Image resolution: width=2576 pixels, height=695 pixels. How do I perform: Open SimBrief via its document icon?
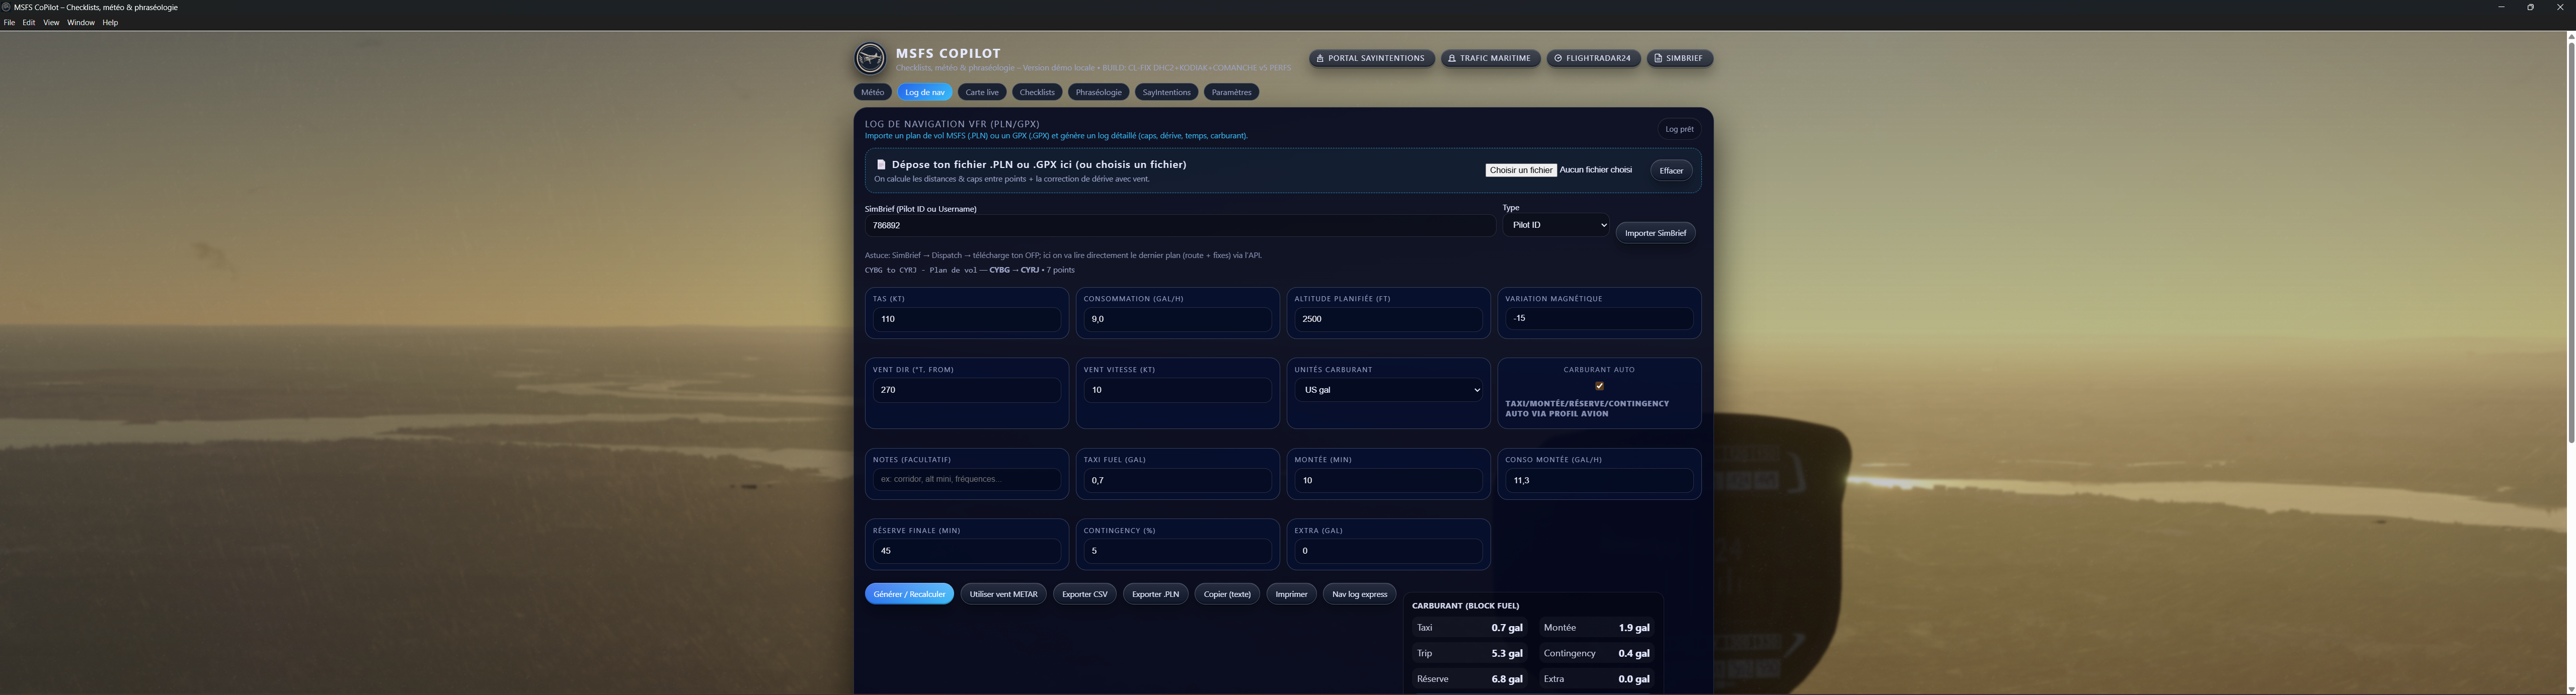(1658, 59)
